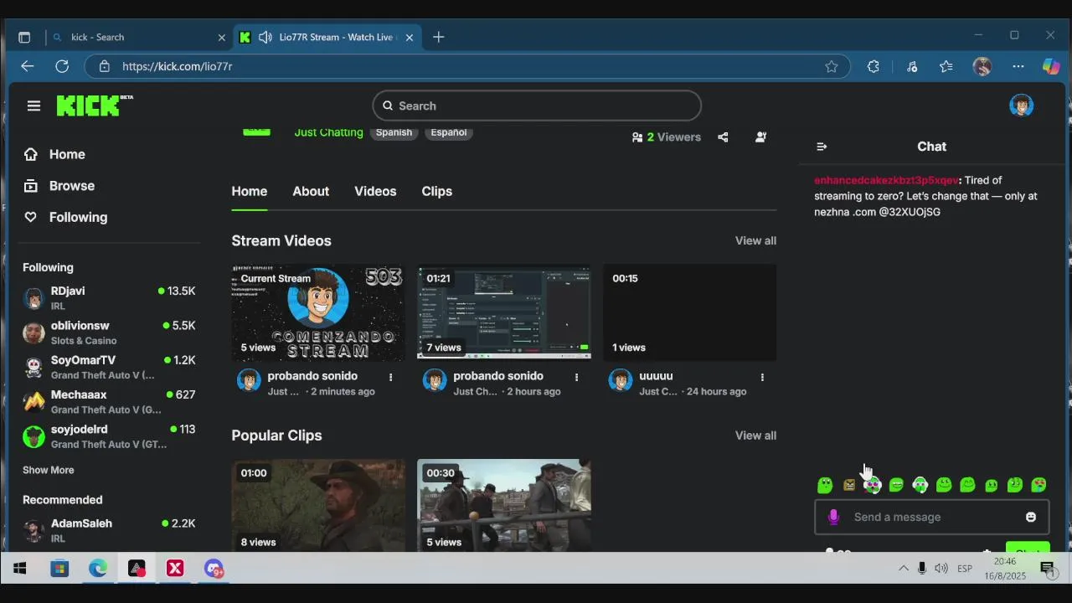Open options for 01:21 probando sonido video
Viewport: 1072px width, 603px height.
coord(576,378)
